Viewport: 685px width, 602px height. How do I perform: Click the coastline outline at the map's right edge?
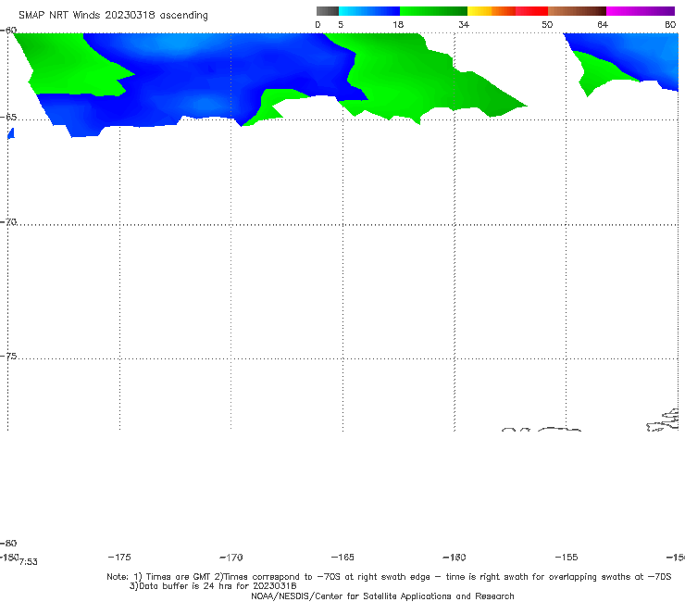663,420
